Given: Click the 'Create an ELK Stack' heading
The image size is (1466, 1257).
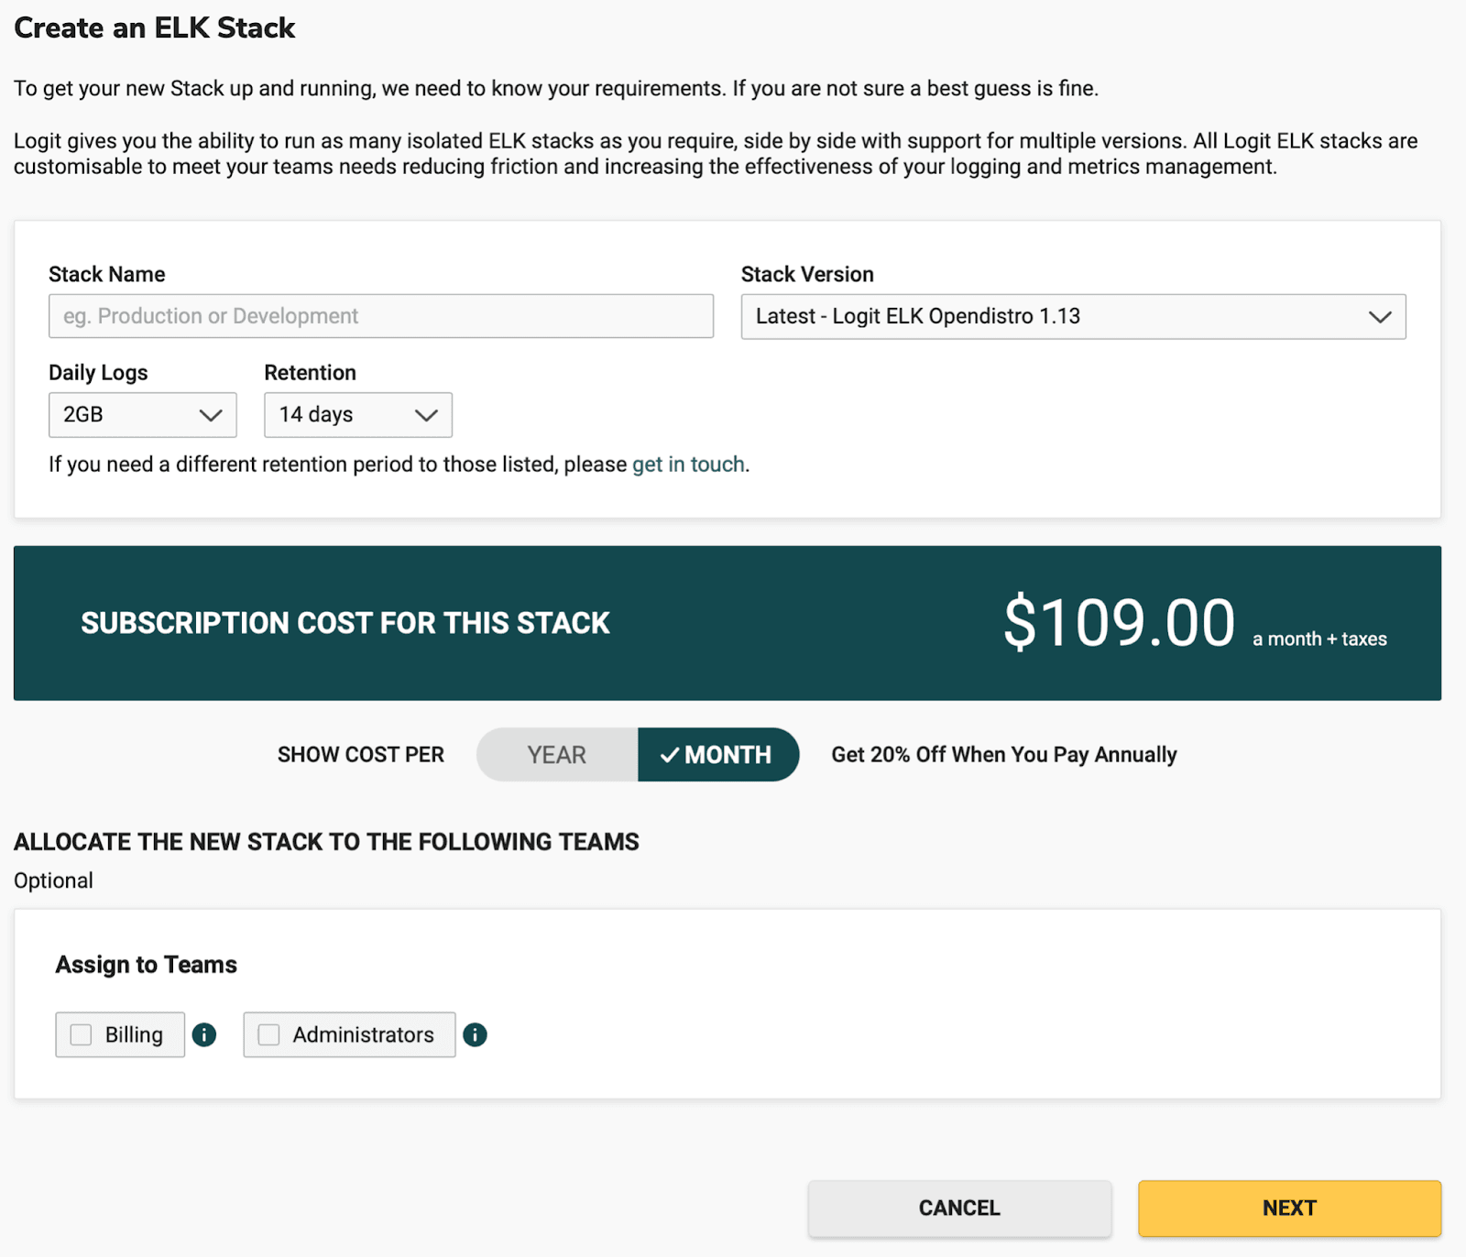Looking at the screenshot, I should point(155,28).
